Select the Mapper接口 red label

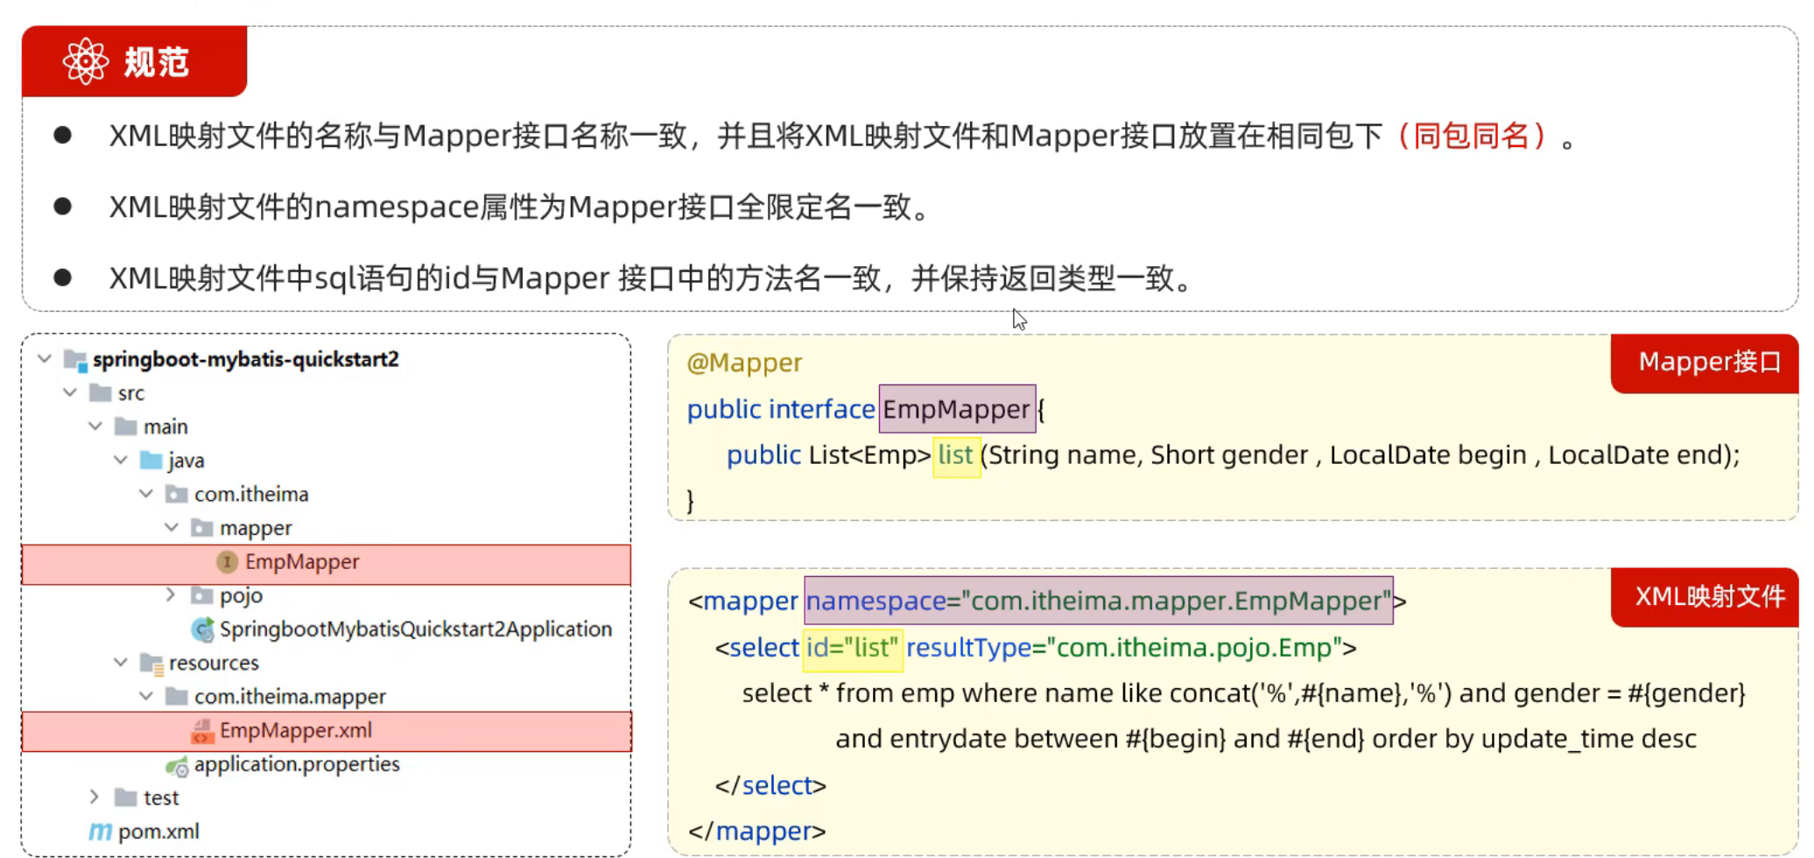[x=1708, y=362]
